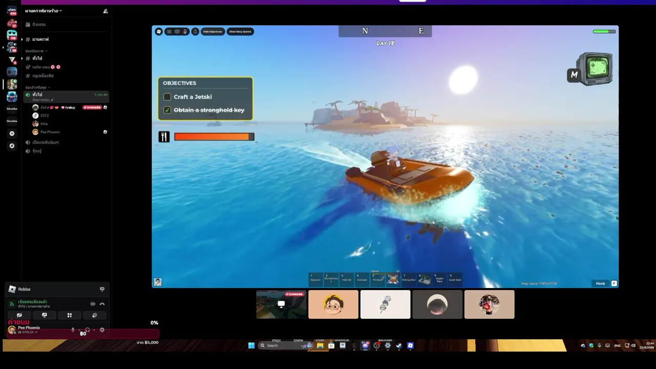Viewport: 656px width, 369px height.
Task: Select the active ทั่วไป voice channel
Action: pyautogui.click(x=67, y=96)
